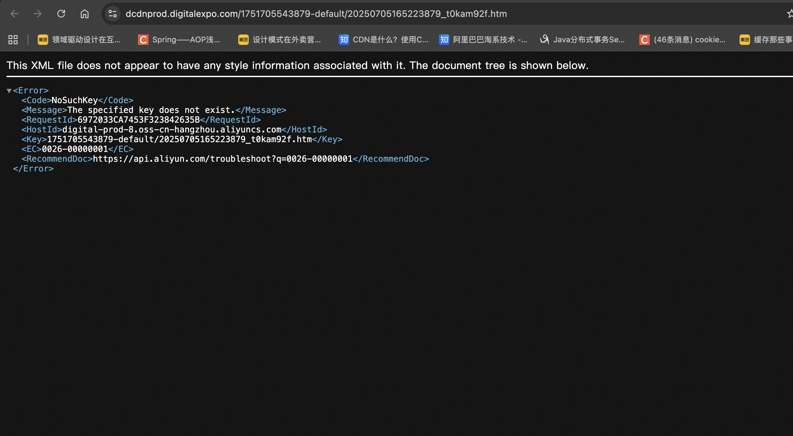The height and width of the screenshot is (436, 793).
Task: Go to the browser home page
Action: 85,14
